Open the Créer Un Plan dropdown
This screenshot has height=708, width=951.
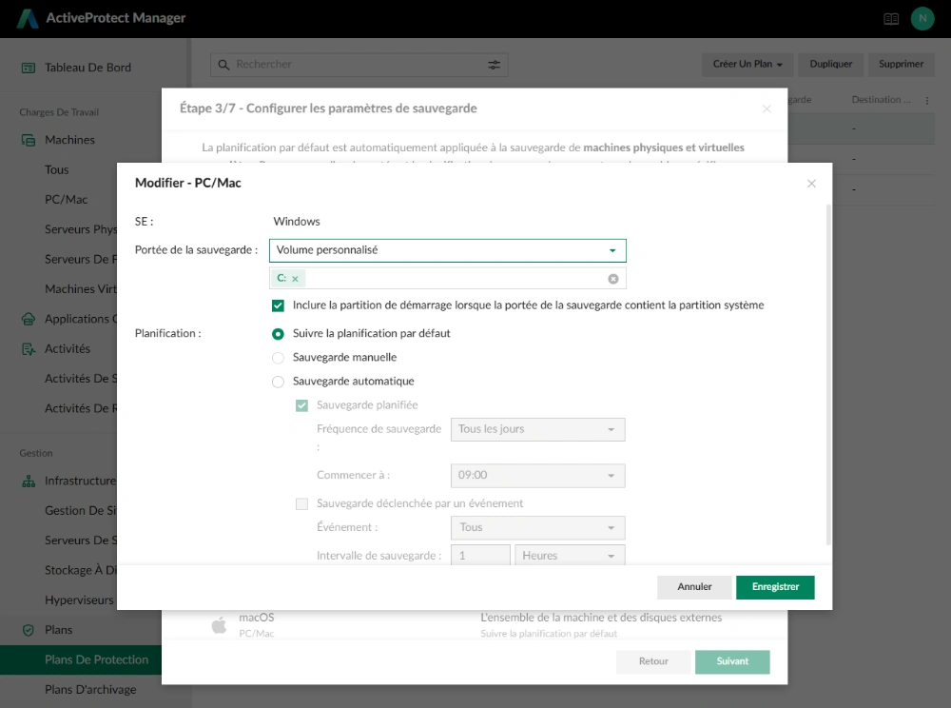(747, 65)
